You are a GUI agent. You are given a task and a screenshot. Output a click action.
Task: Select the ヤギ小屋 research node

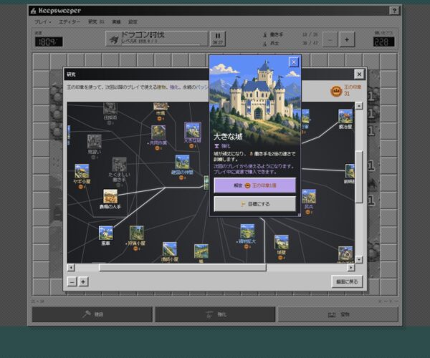(x=82, y=171)
